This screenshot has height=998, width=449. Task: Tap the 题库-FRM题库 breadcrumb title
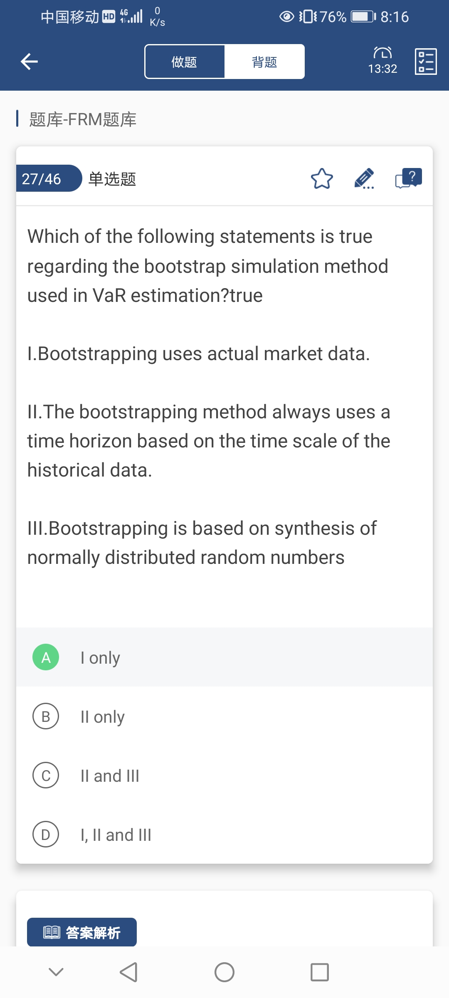tap(83, 119)
